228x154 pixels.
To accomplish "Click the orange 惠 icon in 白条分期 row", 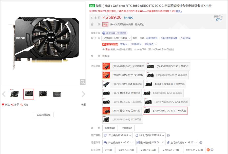I will pyautogui.click(x=208, y=150).
